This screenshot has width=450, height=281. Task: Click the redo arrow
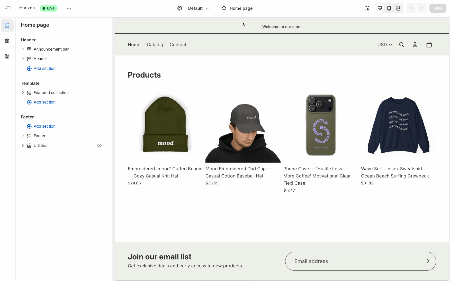pos(421,8)
